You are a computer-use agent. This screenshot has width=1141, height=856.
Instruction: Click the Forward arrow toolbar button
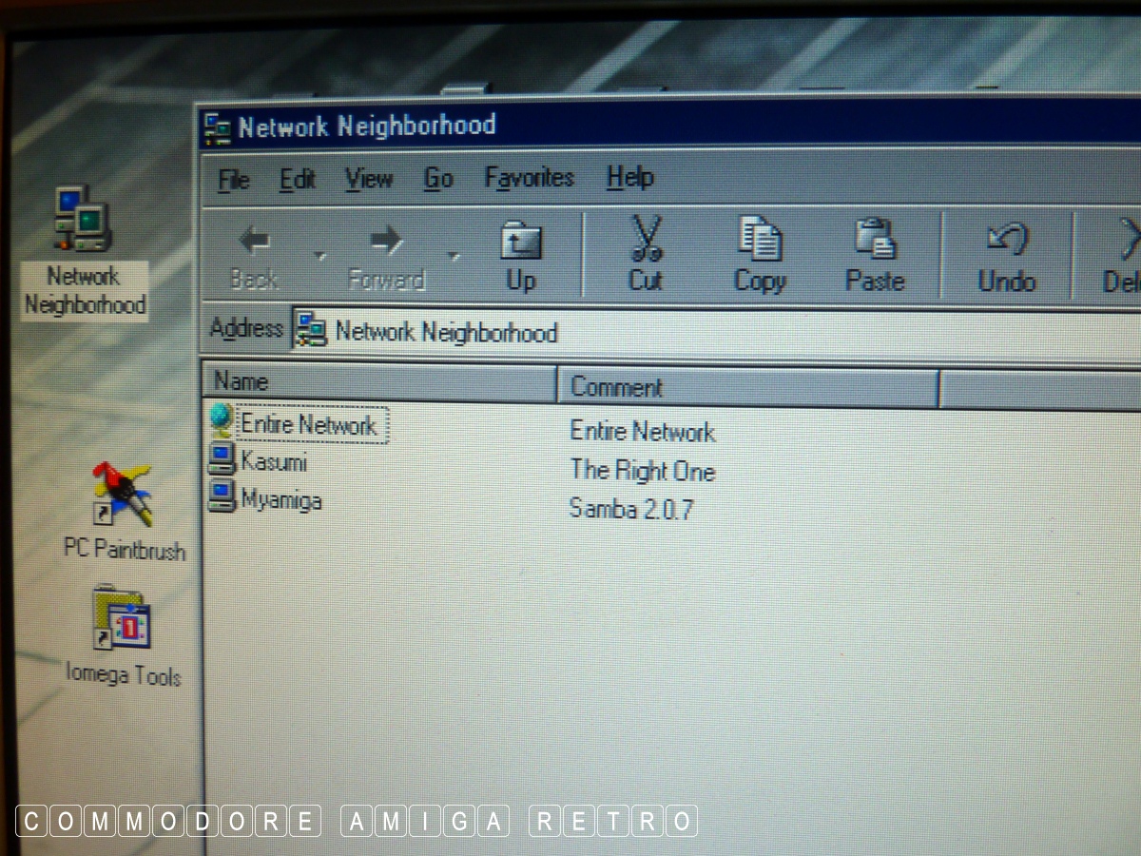click(x=386, y=256)
